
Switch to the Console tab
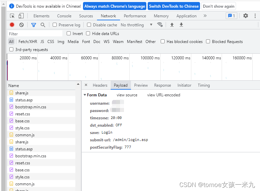(64, 16)
